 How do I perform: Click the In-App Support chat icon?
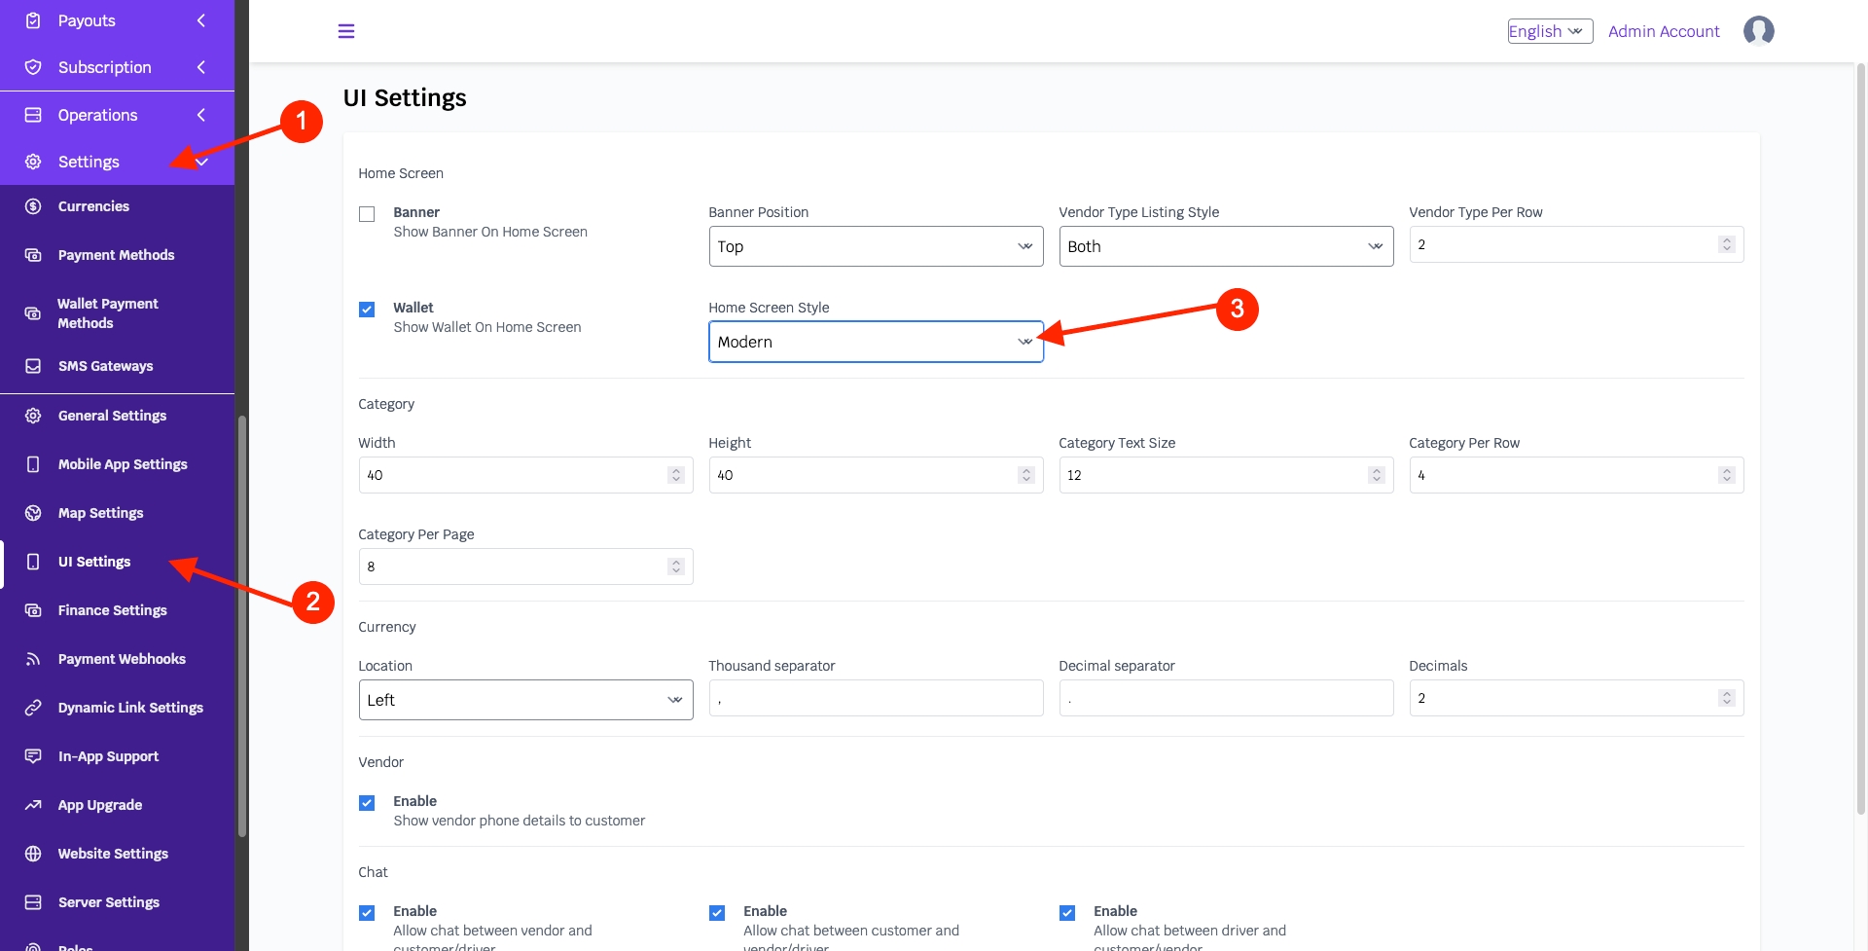pyautogui.click(x=33, y=756)
